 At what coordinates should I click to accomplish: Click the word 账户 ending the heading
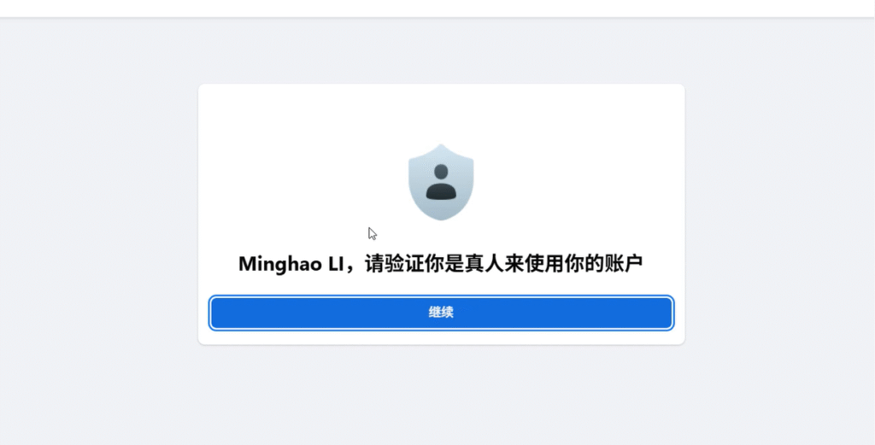[623, 264]
